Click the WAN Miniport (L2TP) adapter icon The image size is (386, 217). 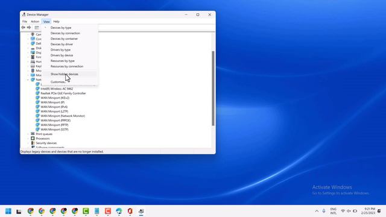(x=37, y=111)
